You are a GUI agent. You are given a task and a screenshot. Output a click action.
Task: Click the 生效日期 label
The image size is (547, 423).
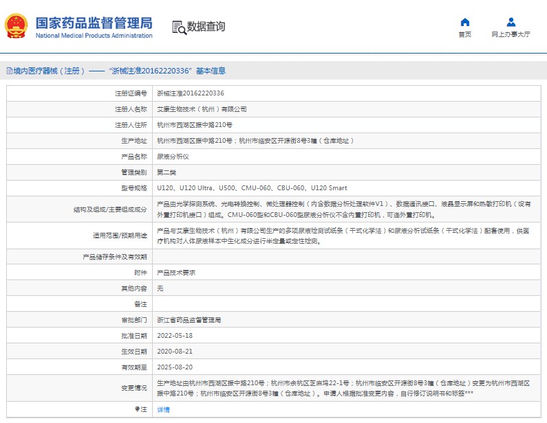pyautogui.click(x=134, y=352)
